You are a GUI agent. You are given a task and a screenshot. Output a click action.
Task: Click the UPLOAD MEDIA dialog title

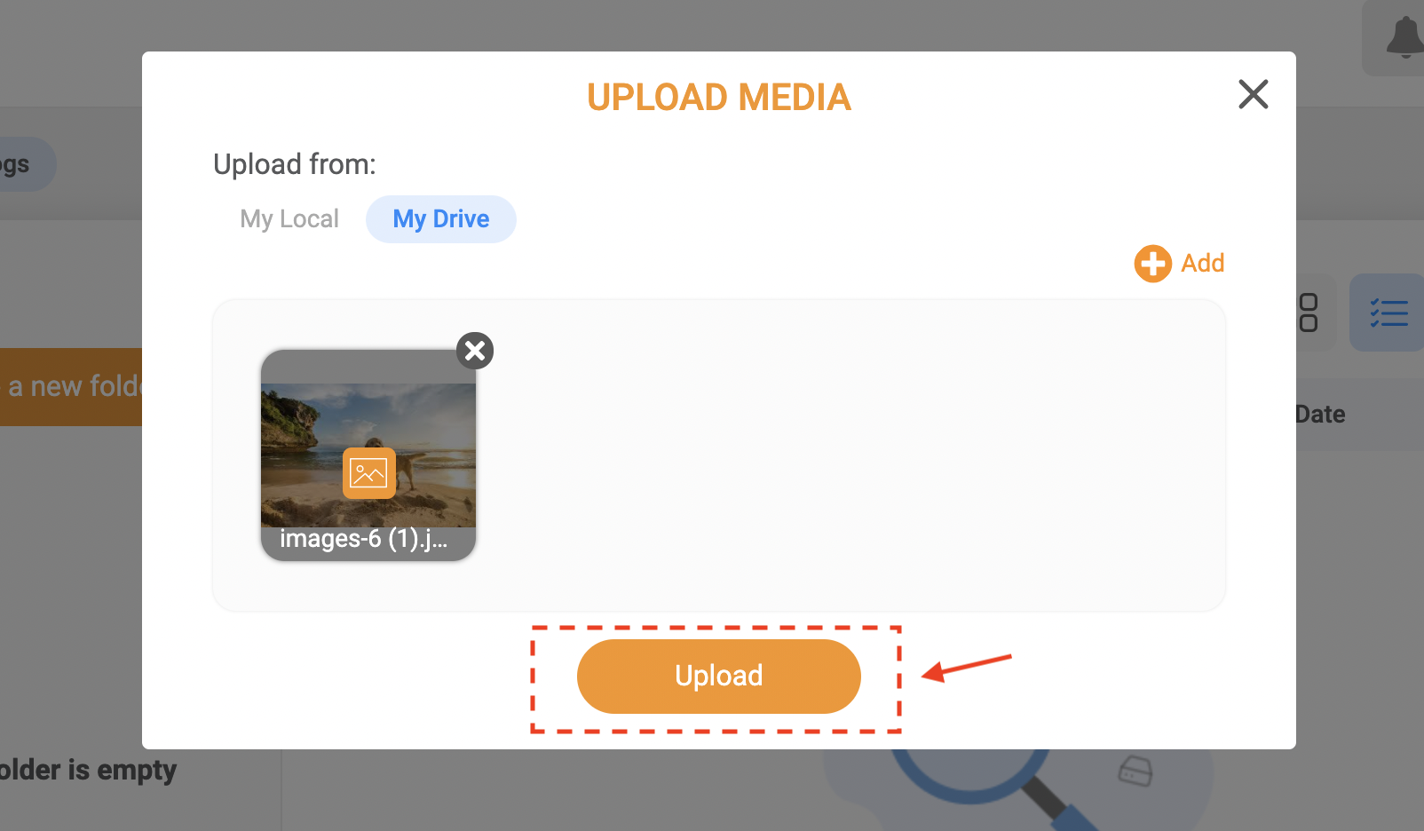pyautogui.click(x=719, y=98)
